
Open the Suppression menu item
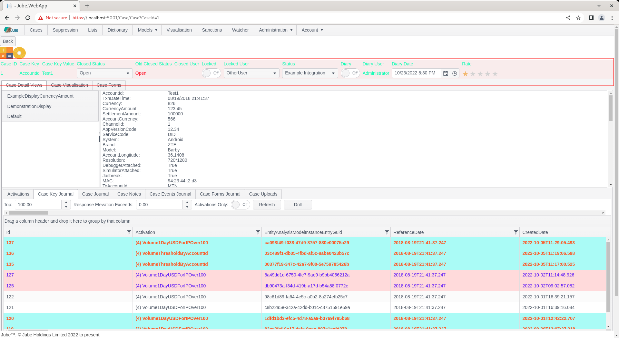point(65,30)
